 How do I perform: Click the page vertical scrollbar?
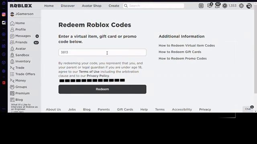tap(255, 49)
